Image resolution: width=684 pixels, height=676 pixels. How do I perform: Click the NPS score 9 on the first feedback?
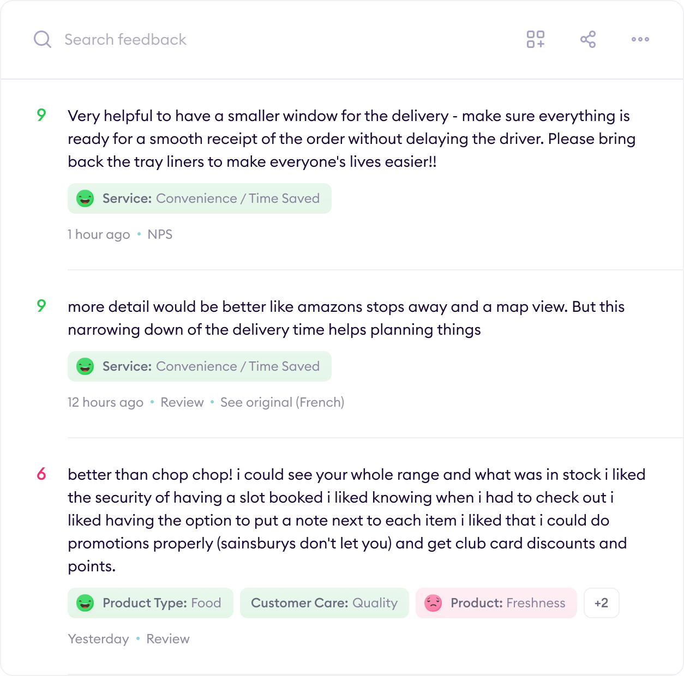pyautogui.click(x=41, y=116)
